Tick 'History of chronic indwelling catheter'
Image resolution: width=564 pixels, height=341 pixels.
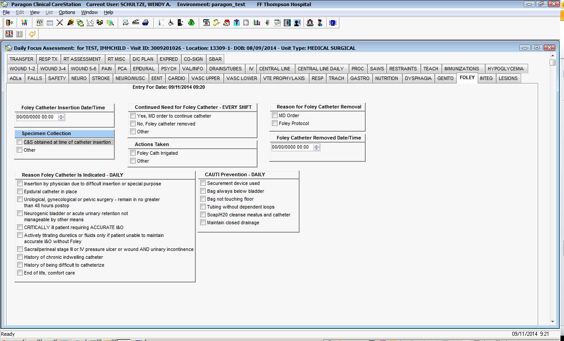coord(20,257)
